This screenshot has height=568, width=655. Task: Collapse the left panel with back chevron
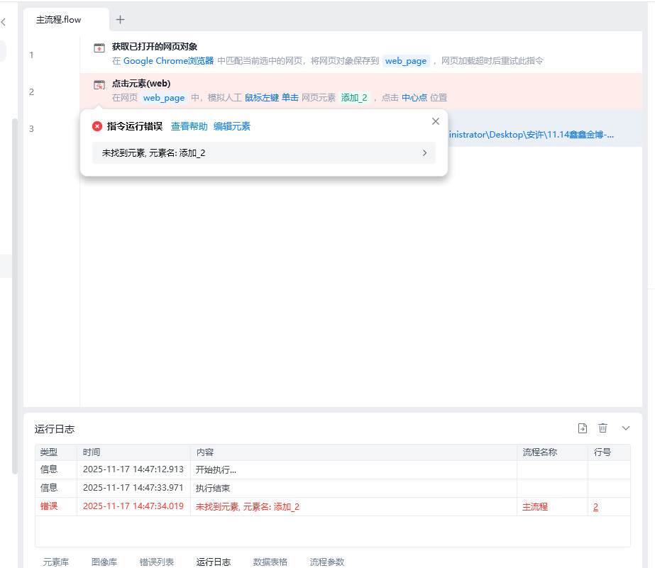4,22
